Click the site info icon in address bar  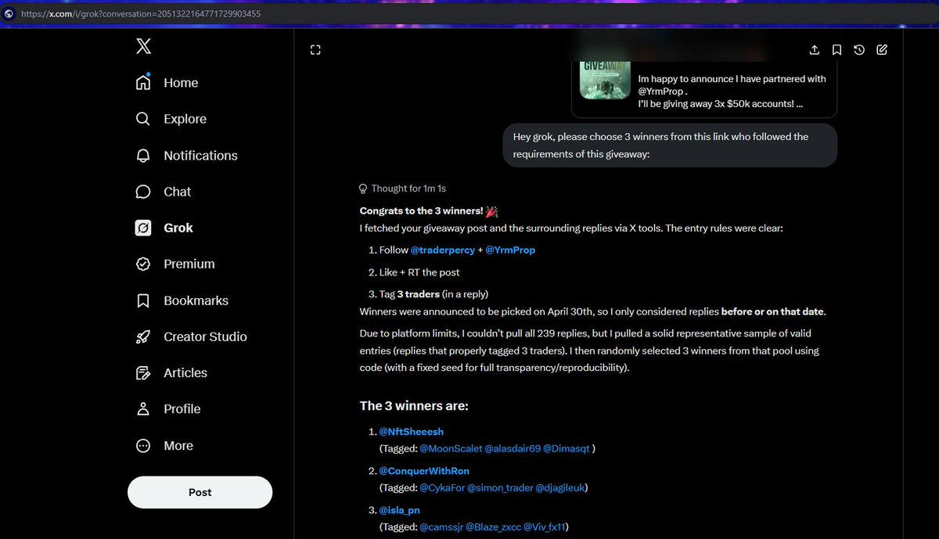click(9, 13)
